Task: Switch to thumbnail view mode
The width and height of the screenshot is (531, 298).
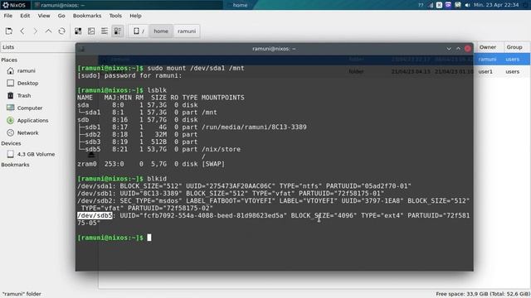Action: pyautogui.click(x=91, y=31)
